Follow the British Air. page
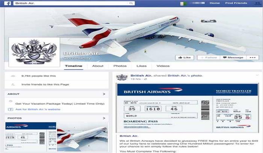The width and height of the screenshot is (263, 153). point(209,57)
